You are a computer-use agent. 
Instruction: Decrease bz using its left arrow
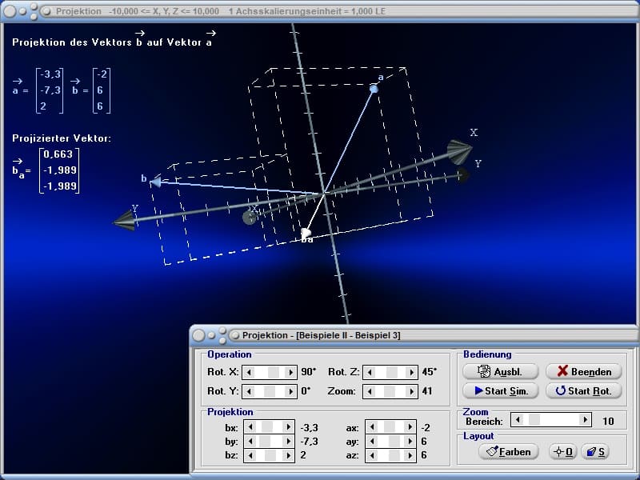tap(250, 455)
